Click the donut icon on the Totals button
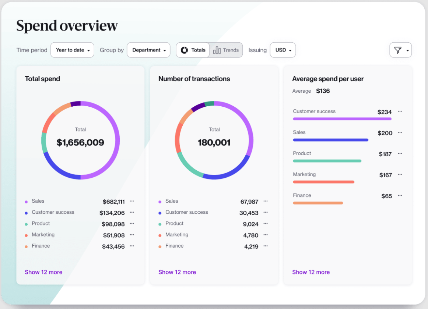428x309 pixels. tap(185, 50)
